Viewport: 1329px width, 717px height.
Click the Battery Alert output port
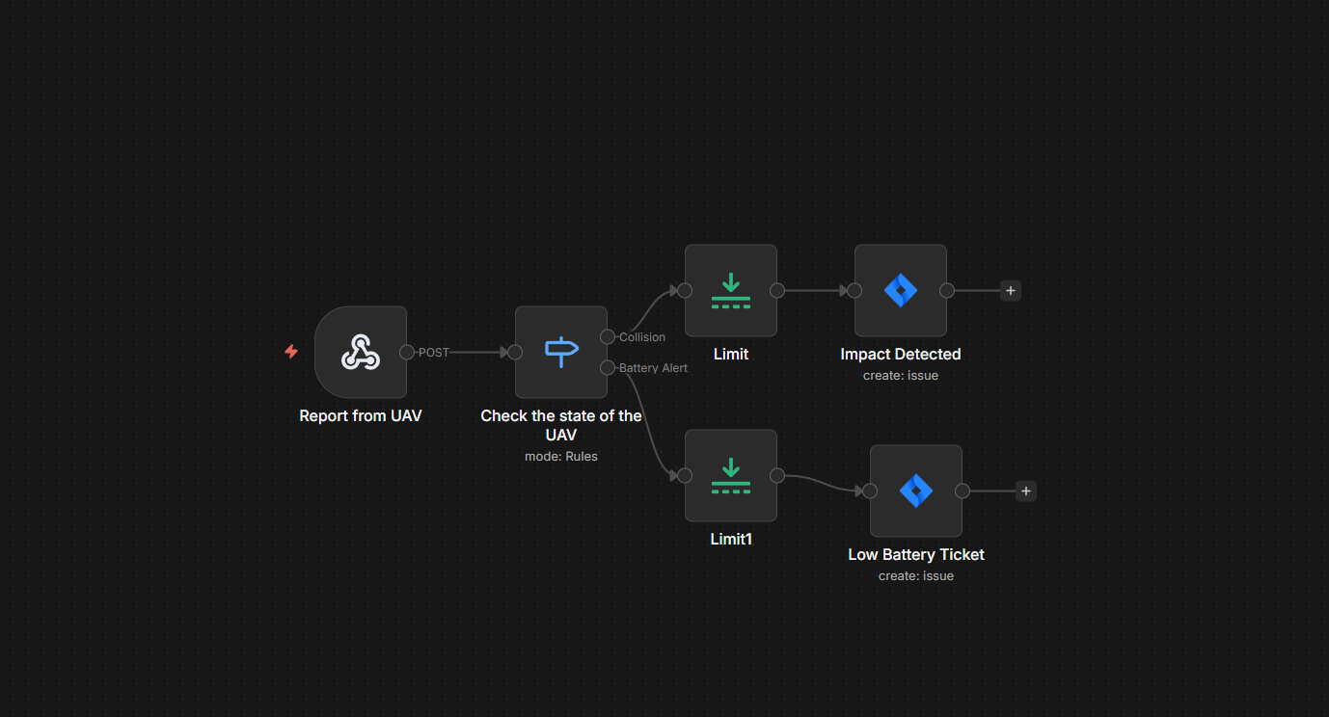point(608,367)
